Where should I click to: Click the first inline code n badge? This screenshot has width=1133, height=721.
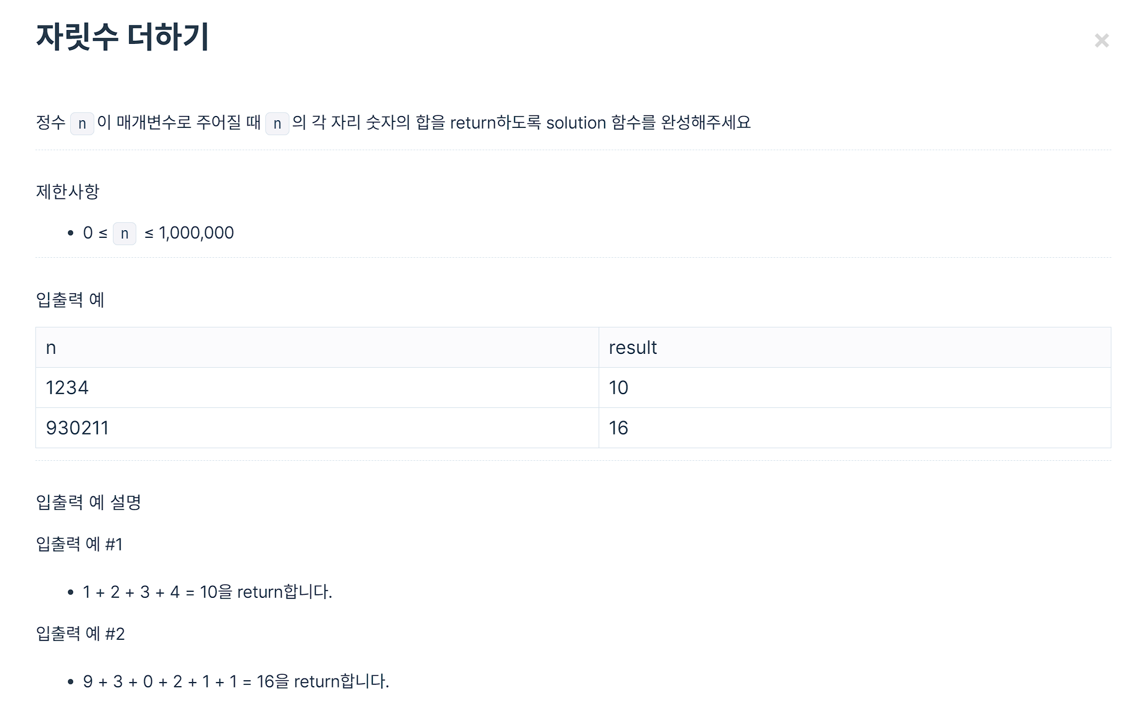[x=82, y=123]
